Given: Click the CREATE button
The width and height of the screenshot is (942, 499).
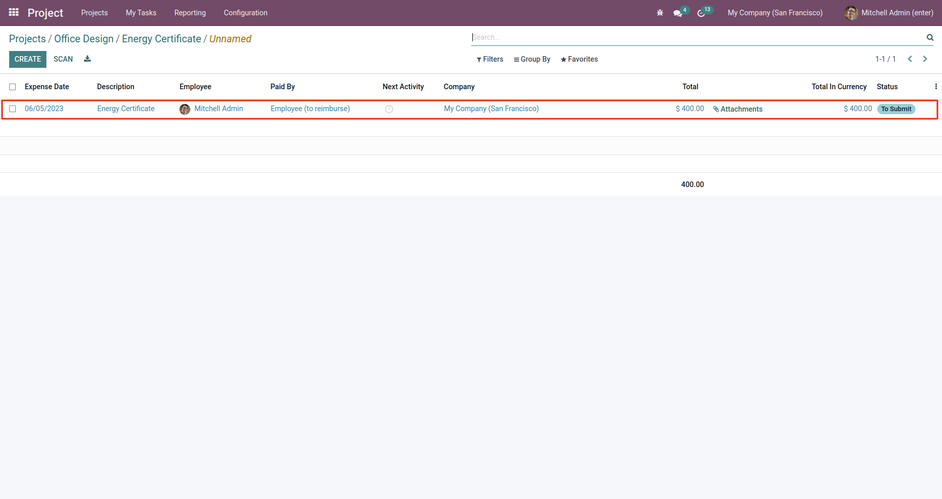Looking at the screenshot, I should coord(28,59).
